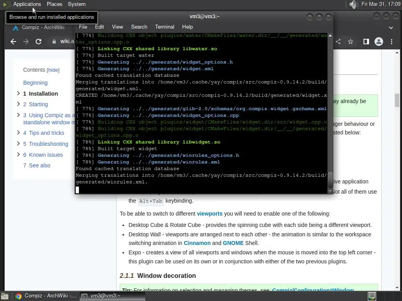Image resolution: width=402 pixels, height=301 pixels.
Task: Switch to vm3@vm3 terminal taskbar button
Action: tap(112, 296)
